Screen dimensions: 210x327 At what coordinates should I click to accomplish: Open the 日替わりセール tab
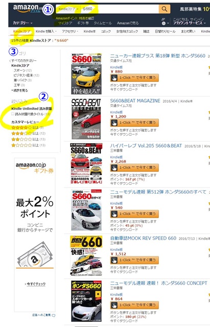(x=165, y=31)
